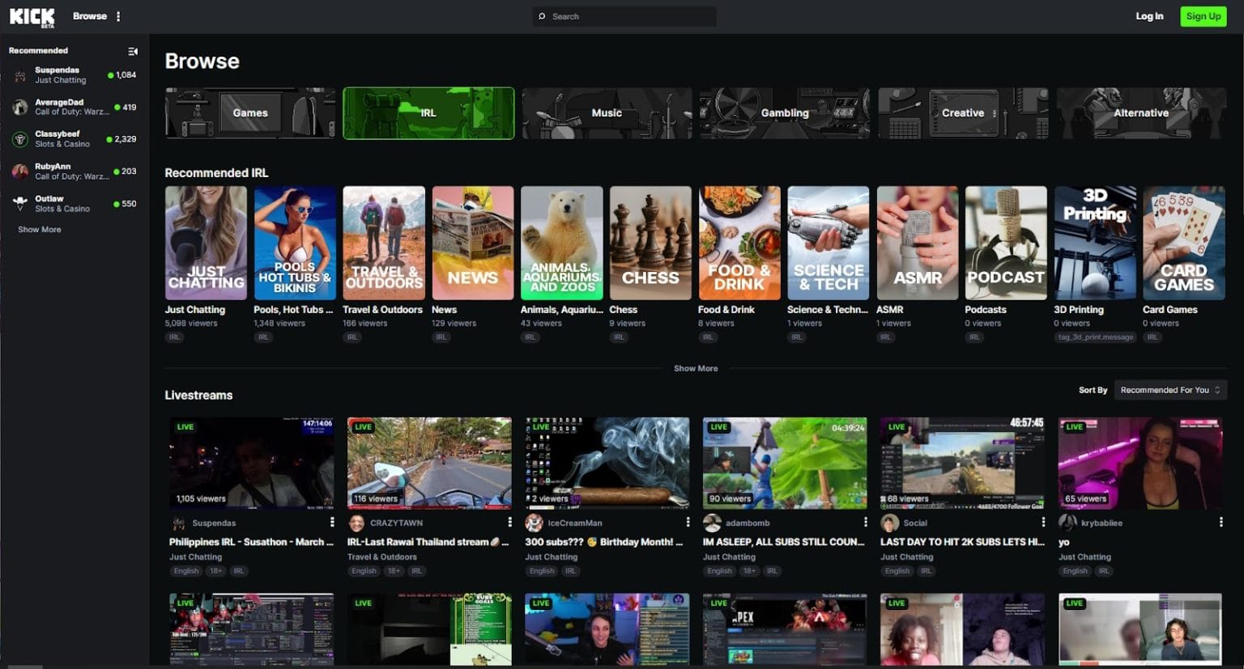Toggle the Games category filter

pos(249,112)
